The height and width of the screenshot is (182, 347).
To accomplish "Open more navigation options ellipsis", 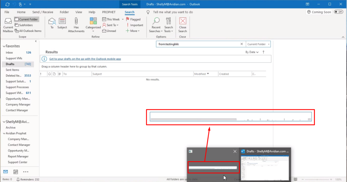I will (x=26, y=171).
